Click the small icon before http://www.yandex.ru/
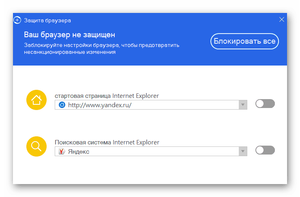The height and width of the screenshot is (197, 300). [62, 105]
